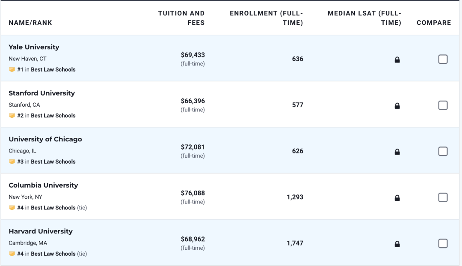Open the Harvard University school link
This screenshot has width=462, height=266.
point(41,231)
